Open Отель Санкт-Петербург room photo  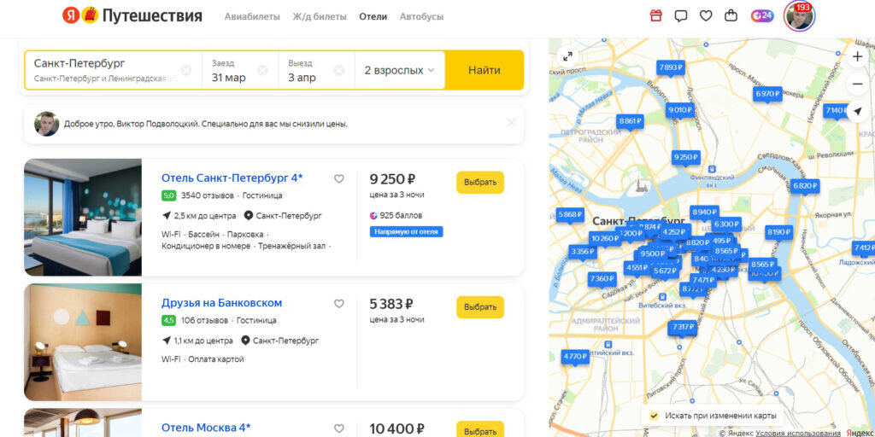pyautogui.click(x=83, y=218)
